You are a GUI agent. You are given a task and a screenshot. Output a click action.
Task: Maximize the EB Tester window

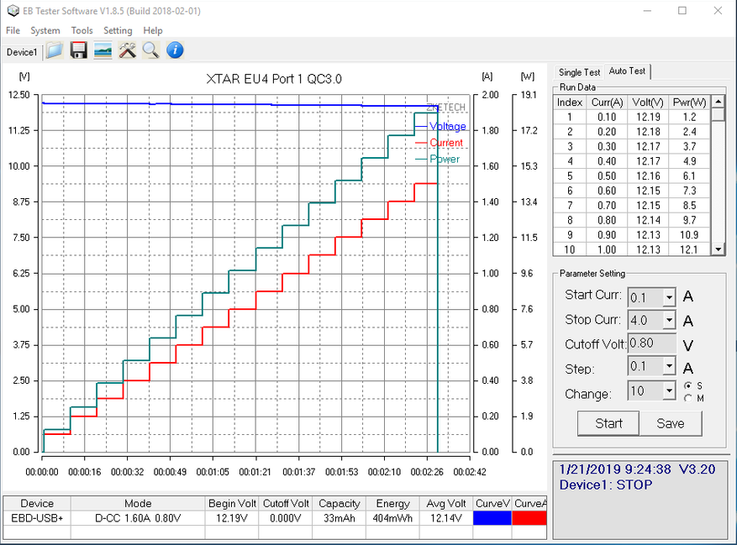point(682,10)
